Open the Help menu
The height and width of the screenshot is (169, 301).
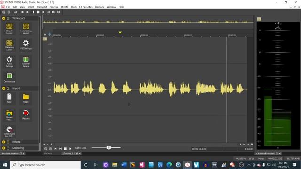click(x=121, y=7)
